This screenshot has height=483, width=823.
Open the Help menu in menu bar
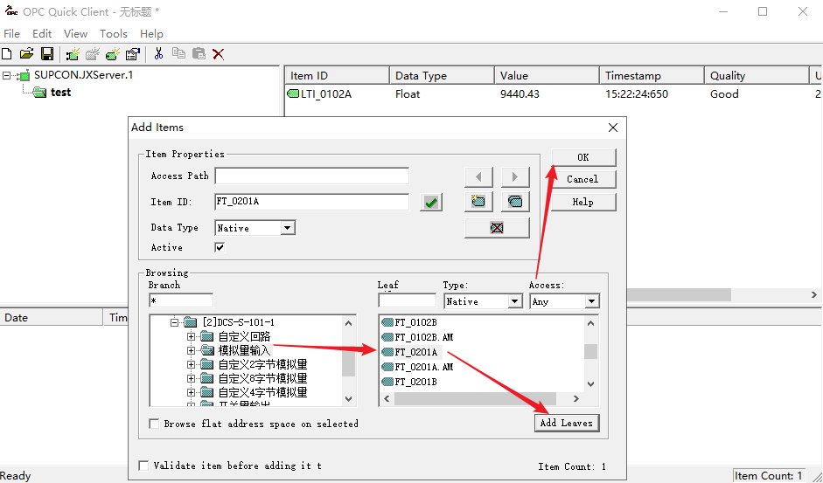151,33
